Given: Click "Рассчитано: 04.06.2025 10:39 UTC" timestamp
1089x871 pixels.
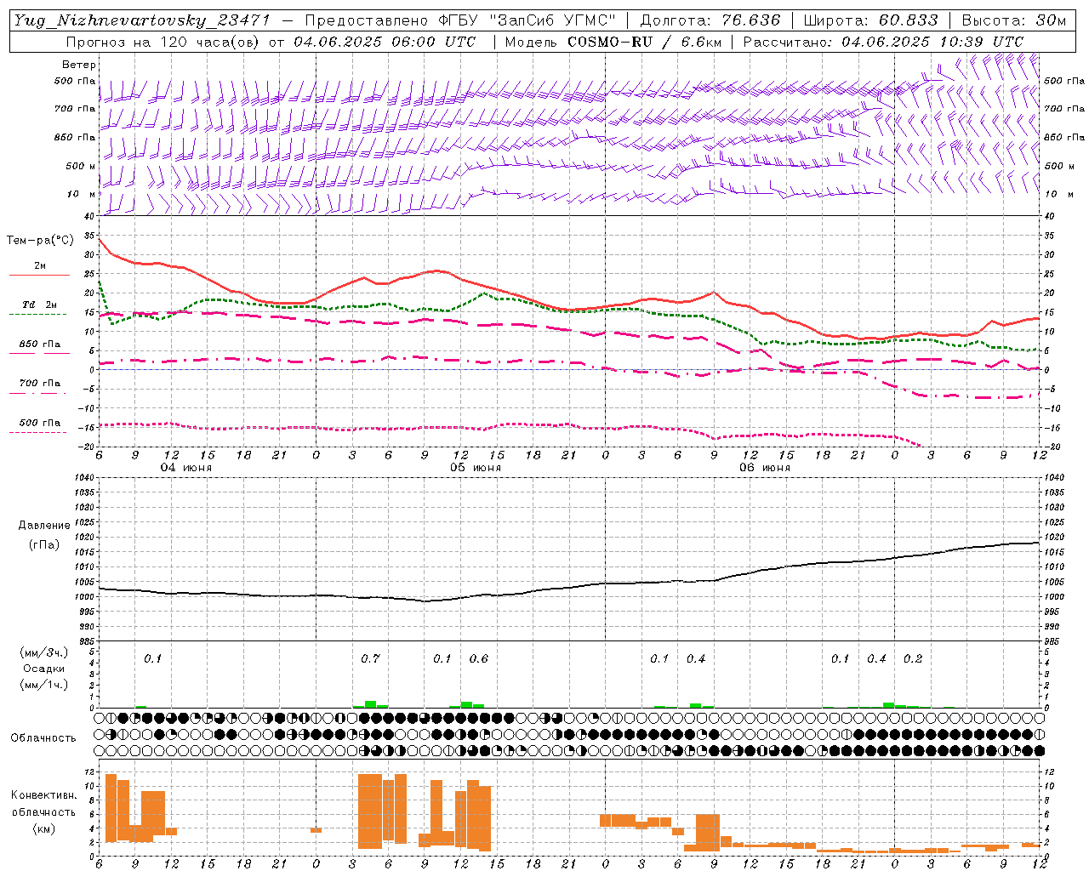Looking at the screenshot, I should [x=883, y=42].
